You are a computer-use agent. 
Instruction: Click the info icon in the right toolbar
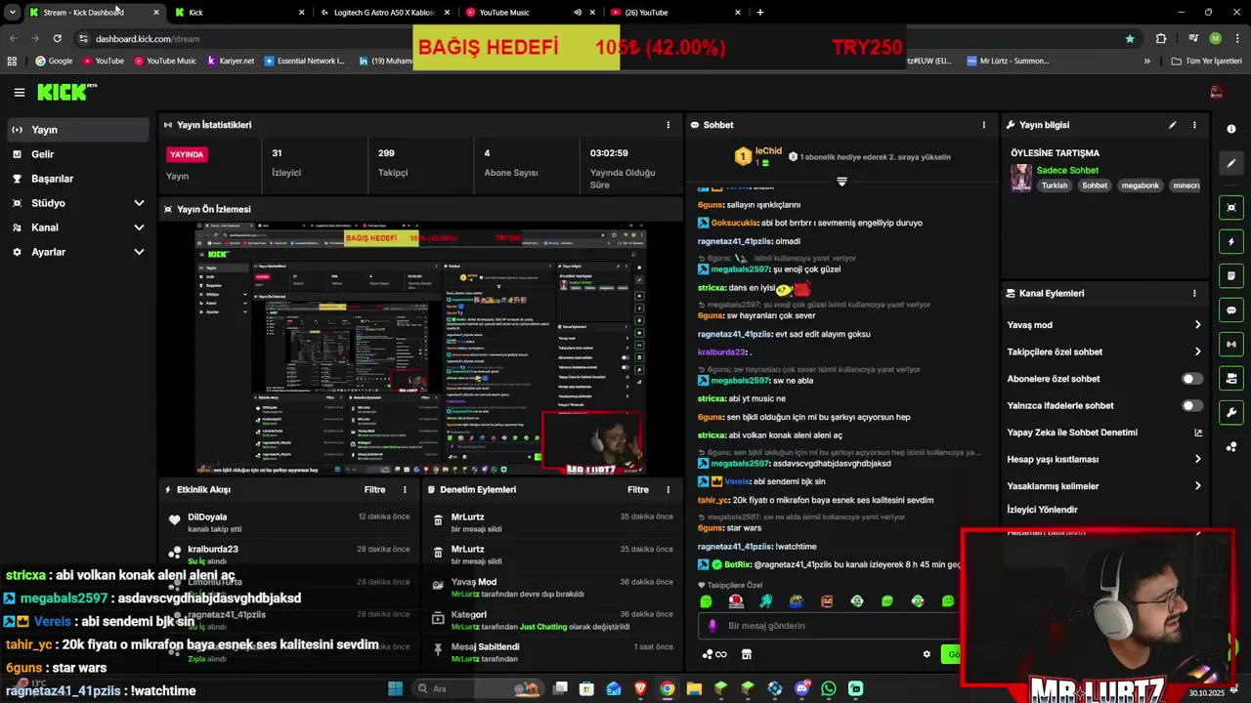point(1231,129)
